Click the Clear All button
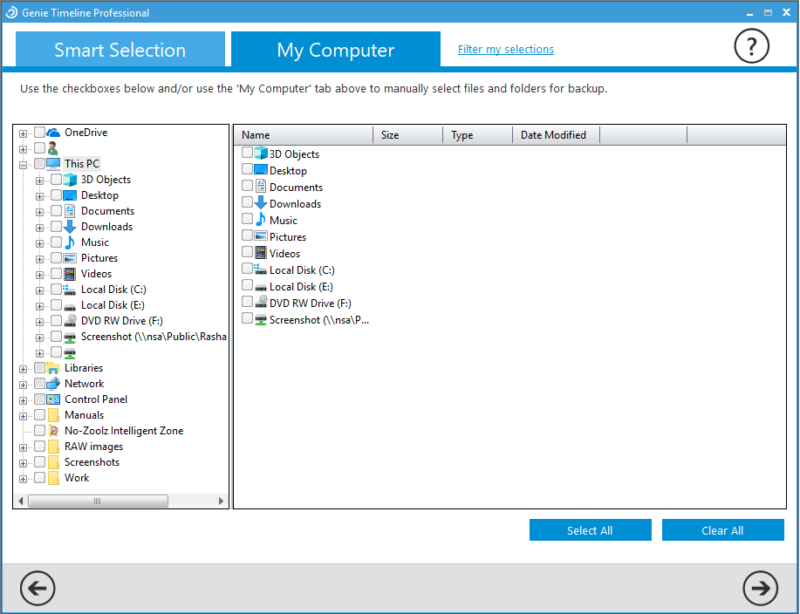800x614 pixels. (x=722, y=530)
